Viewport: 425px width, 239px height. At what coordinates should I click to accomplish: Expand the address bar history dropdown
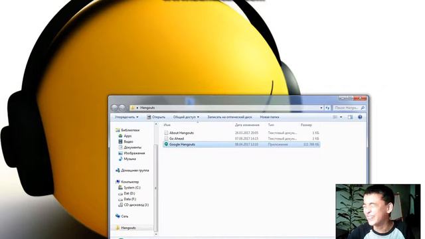[x=321, y=108]
